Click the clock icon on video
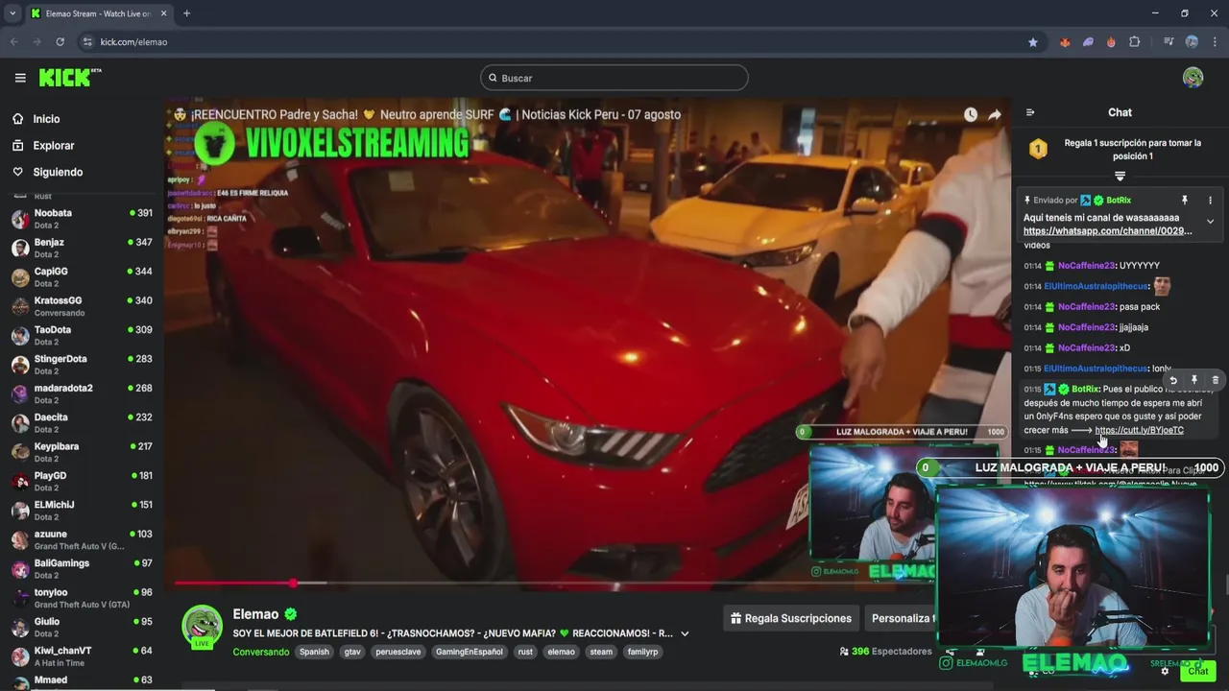This screenshot has height=691, width=1229. coord(971,114)
